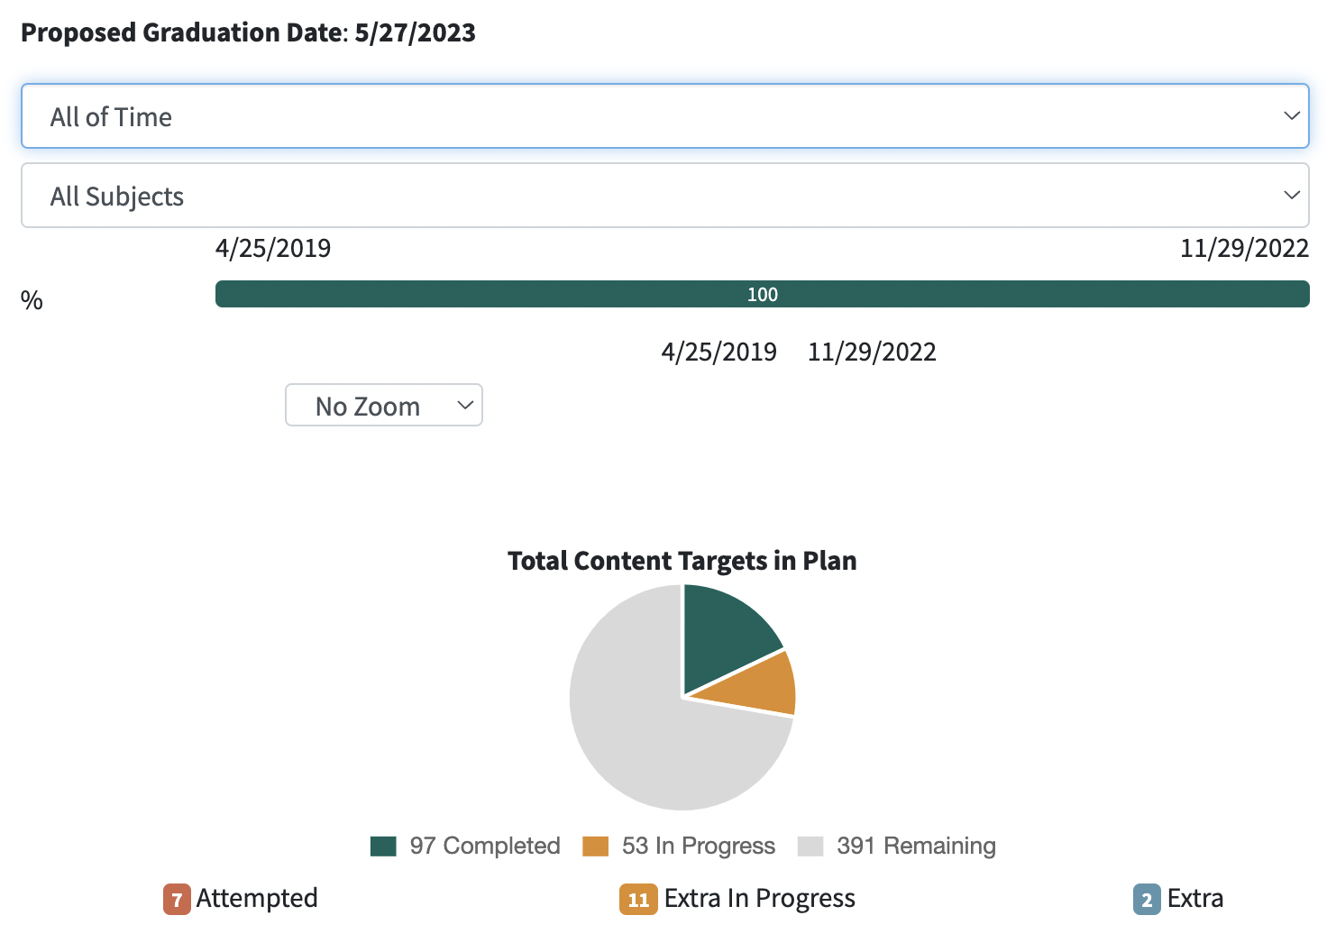This screenshot has width=1327, height=943.
Task: Click the 53 In Progress legend label
Action: [699, 846]
